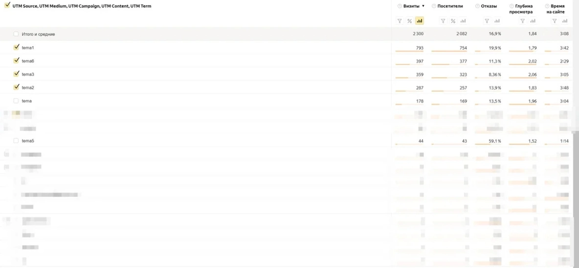This screenshot has width=579, height=268.
Task: Click the filter icon under Отказы
Action: [x=487, y=21]
